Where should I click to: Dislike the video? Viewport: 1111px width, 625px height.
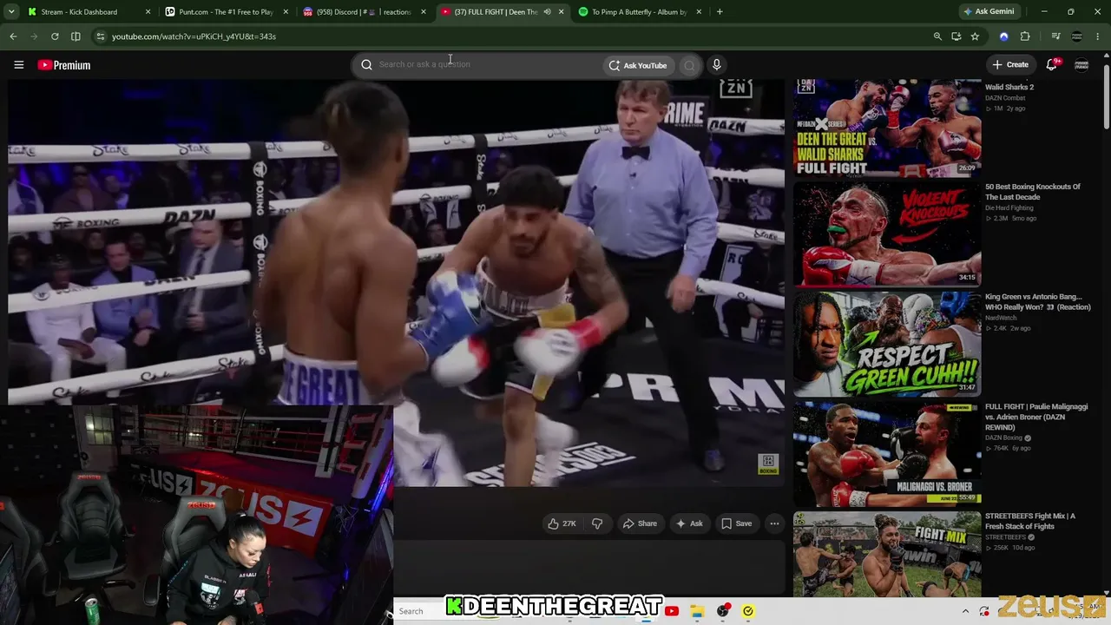[597, 523]
